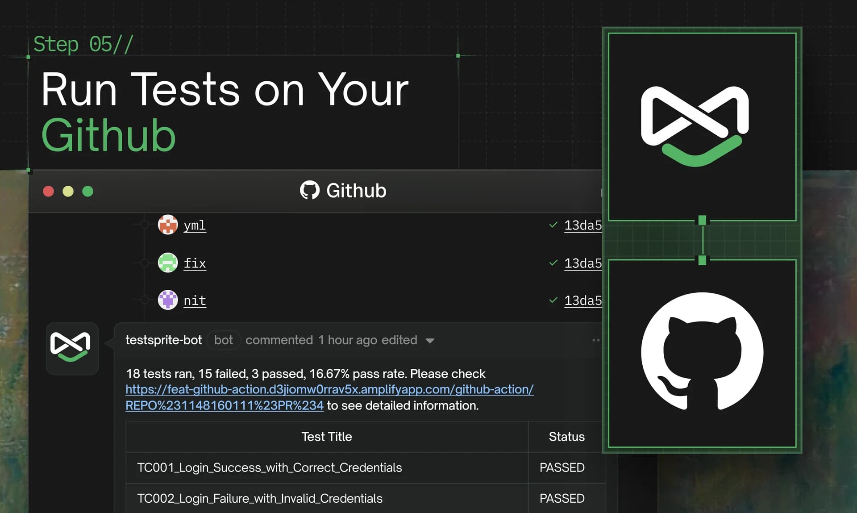Open the comment three-dots options menu

coord(596,340)
